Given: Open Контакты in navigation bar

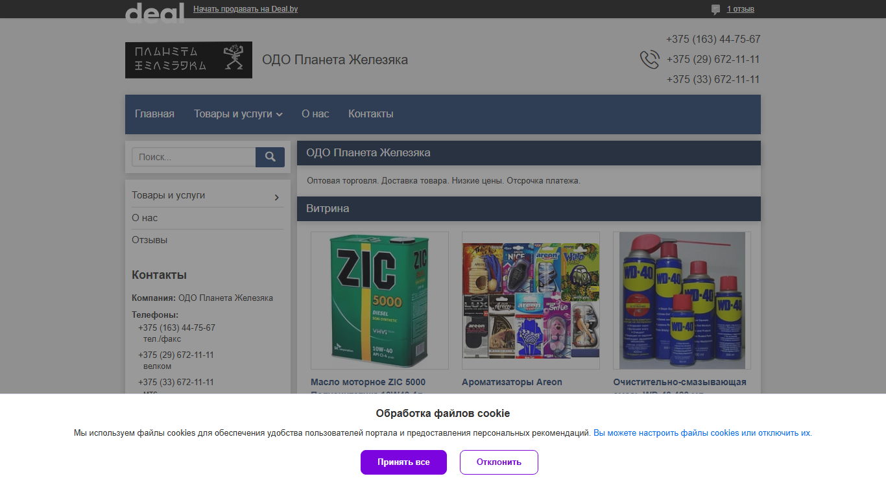Looking at the screenshot, I should tap(371, 114).
